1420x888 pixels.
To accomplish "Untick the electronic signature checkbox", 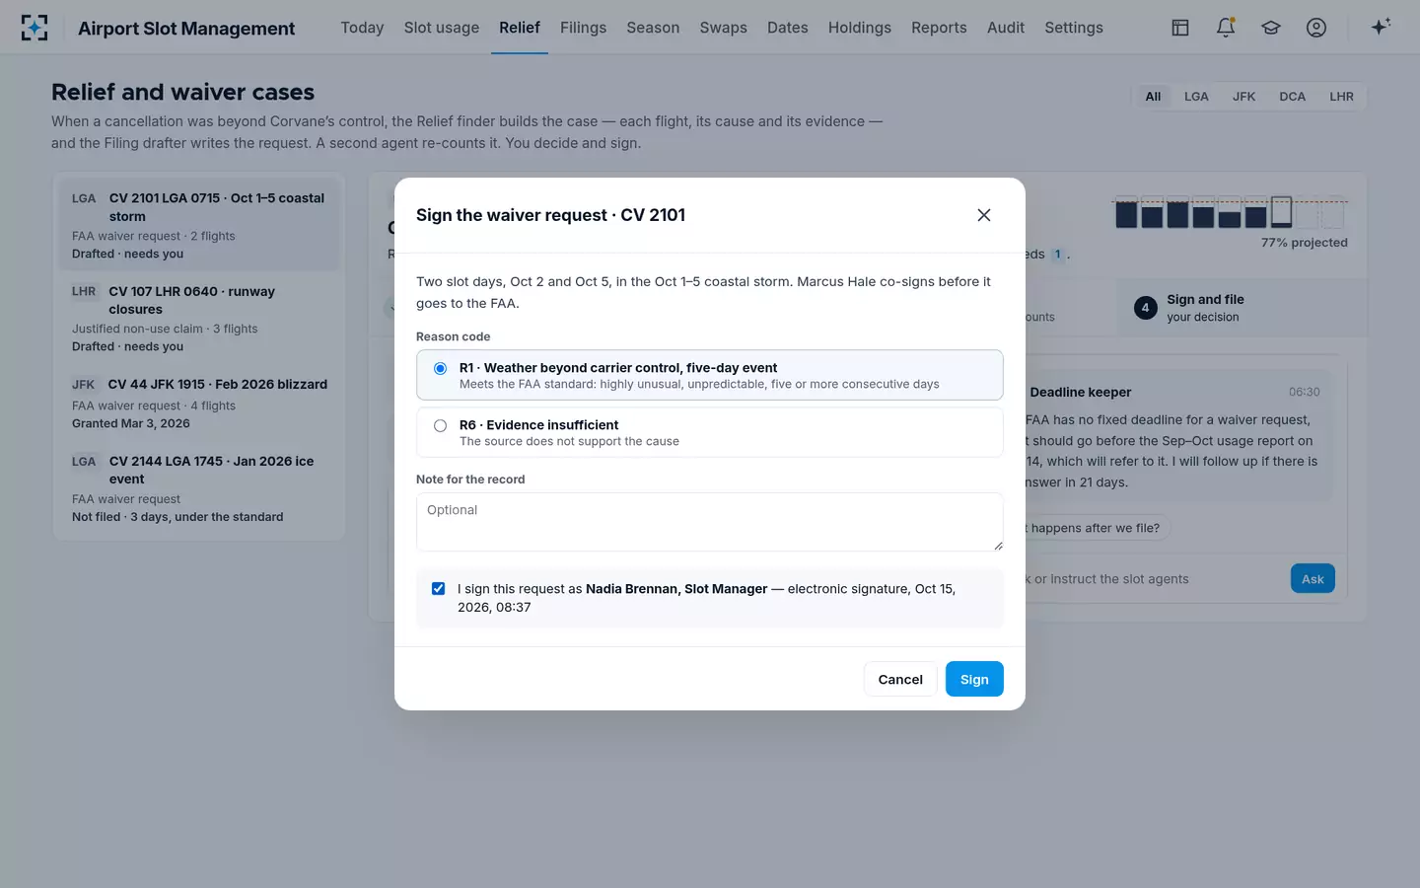I will click(x=438, y=589).
